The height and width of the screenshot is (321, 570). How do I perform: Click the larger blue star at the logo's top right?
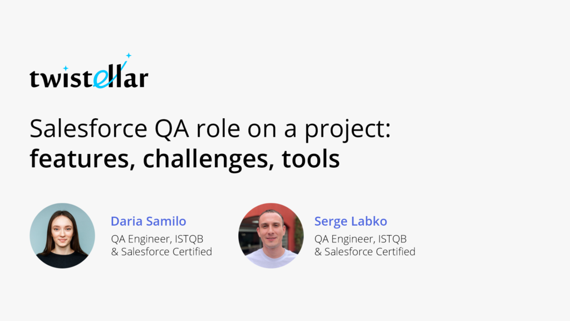[129, 55]
